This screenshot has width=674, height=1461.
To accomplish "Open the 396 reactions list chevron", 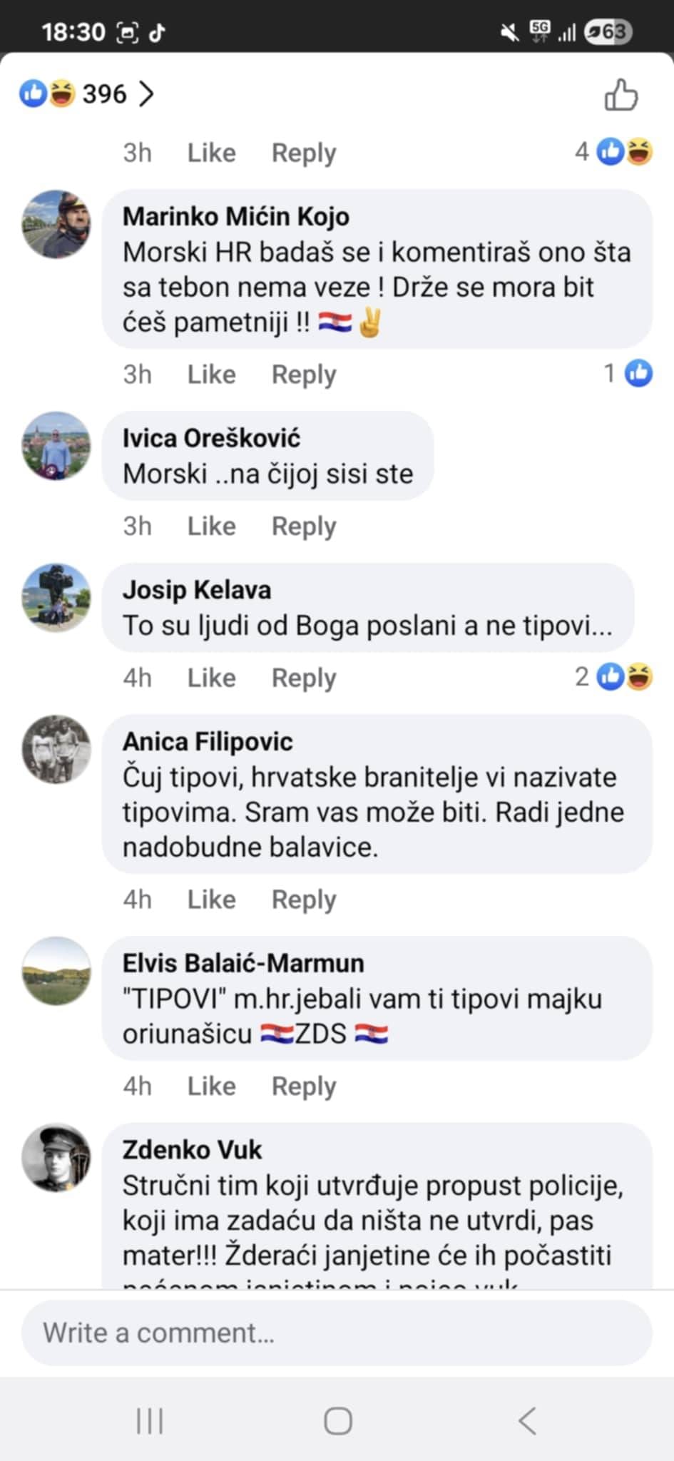I will click(146, 93).
